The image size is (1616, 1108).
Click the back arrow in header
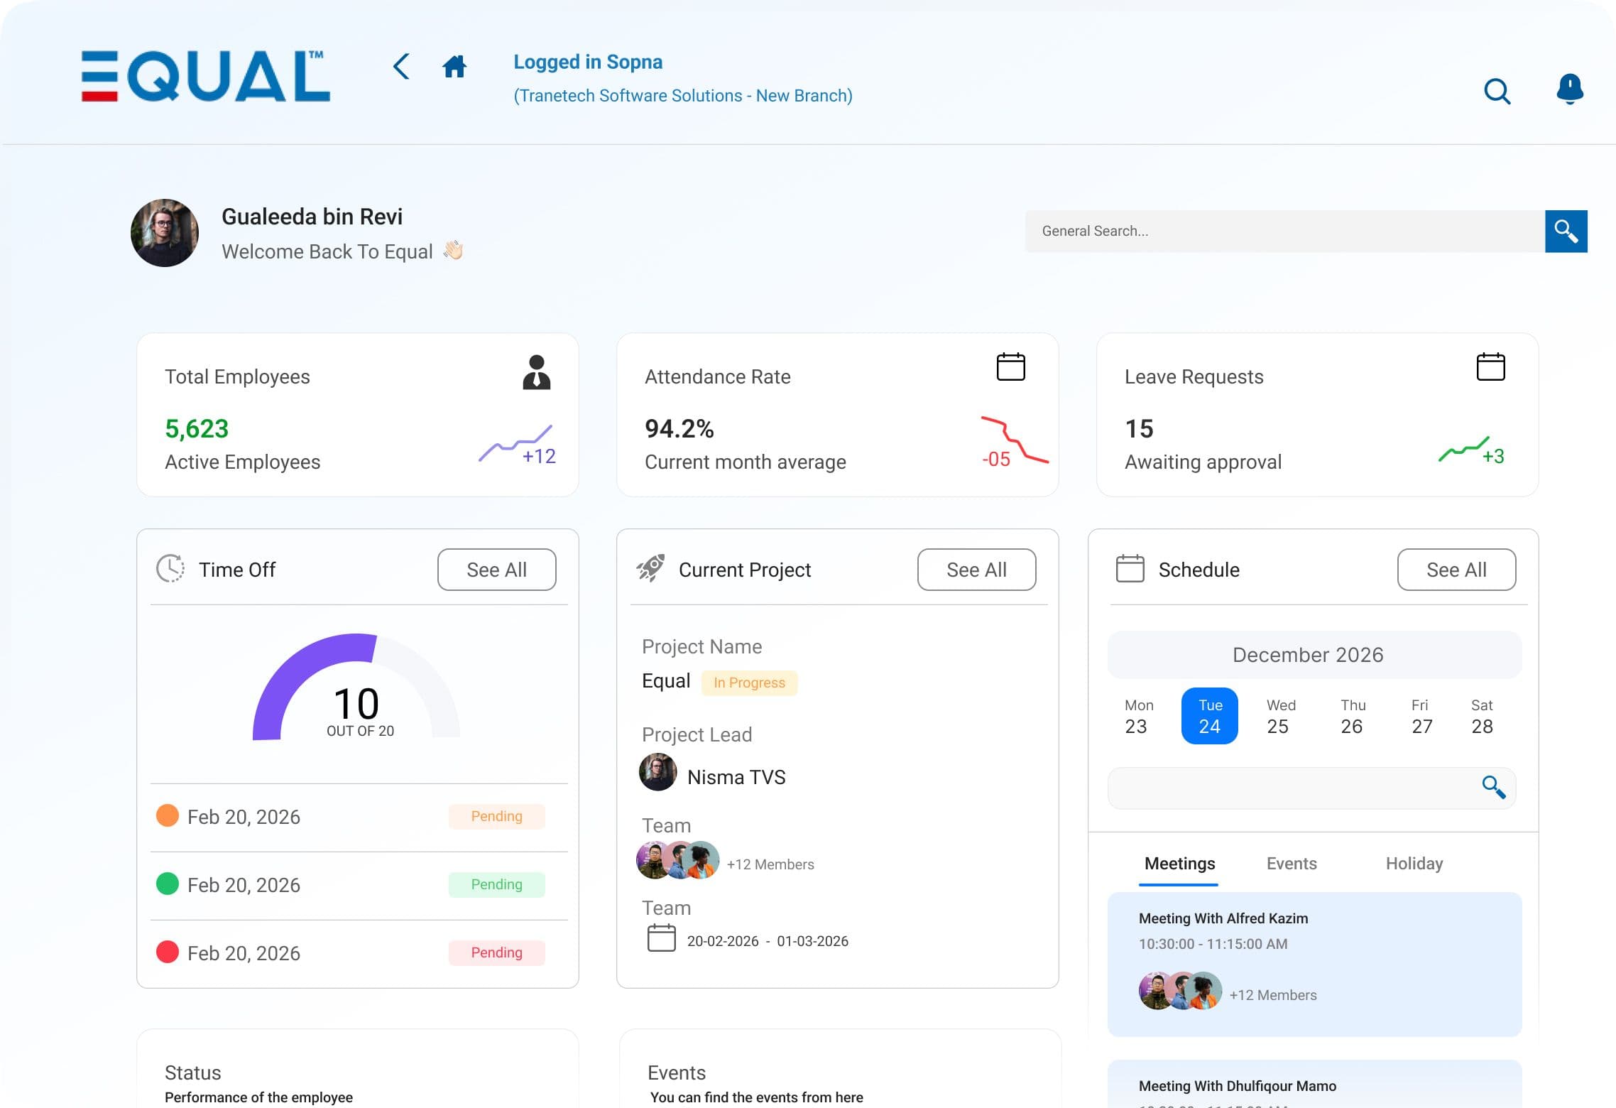tap(401, 67)
